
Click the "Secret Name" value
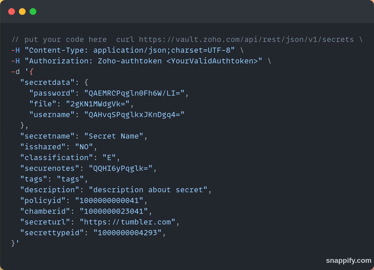tap(114, 136)
